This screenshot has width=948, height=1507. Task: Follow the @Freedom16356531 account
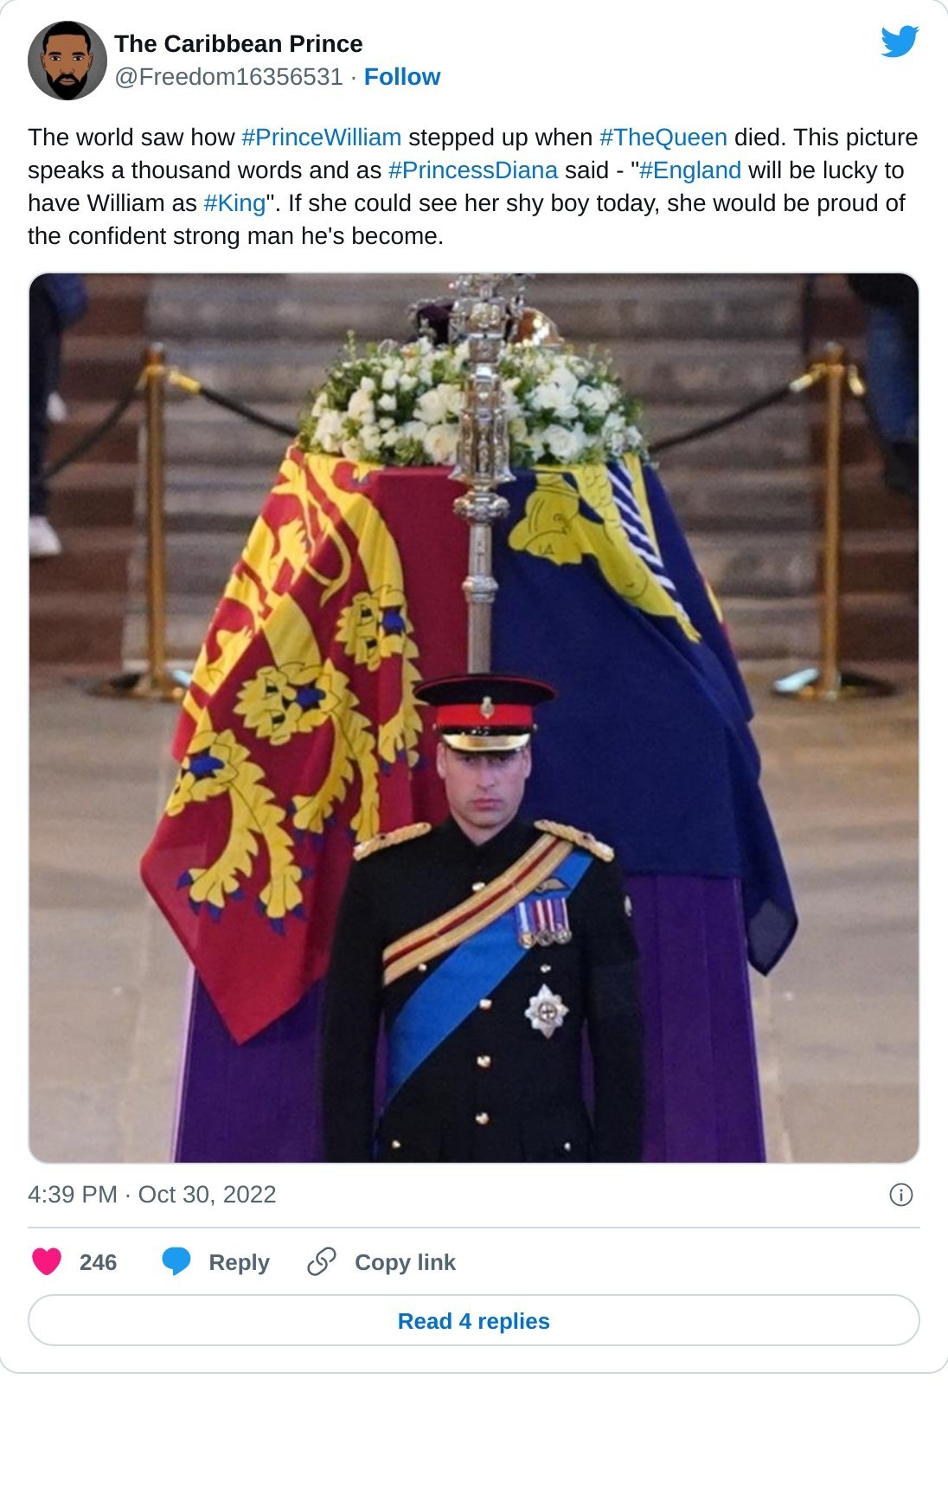(402, 77)
